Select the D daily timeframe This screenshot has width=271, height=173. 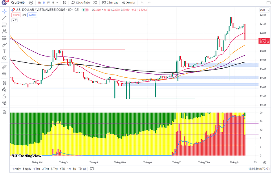pos(44,3)
